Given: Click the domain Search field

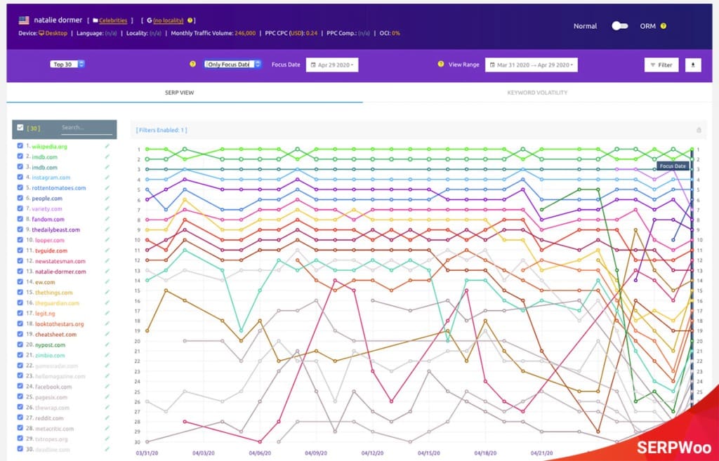Looking at the screenshot, I should tap(85, 128).
